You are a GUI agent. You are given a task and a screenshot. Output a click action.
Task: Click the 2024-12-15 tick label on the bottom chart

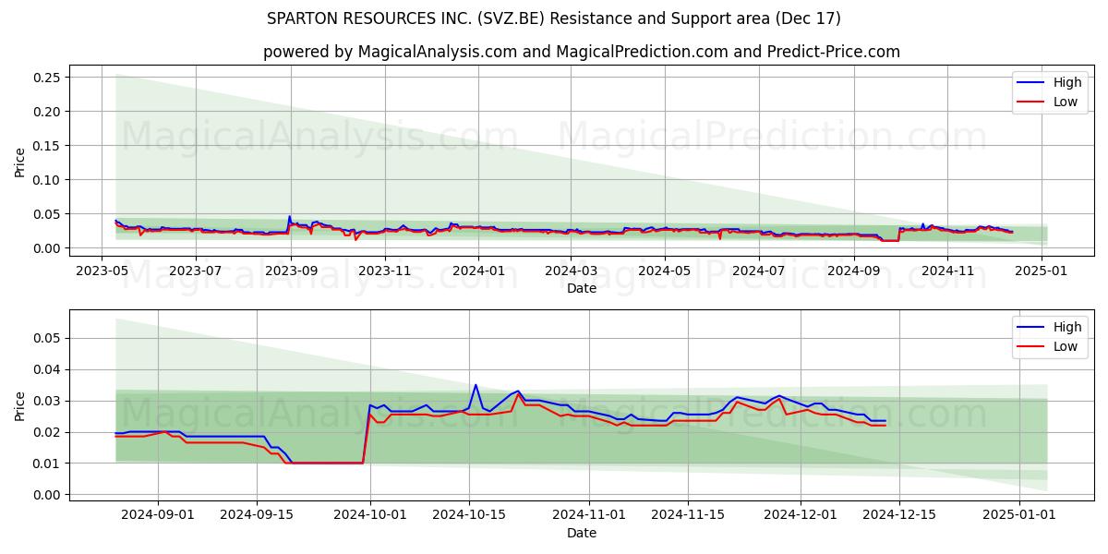click(x=899, y=515)
